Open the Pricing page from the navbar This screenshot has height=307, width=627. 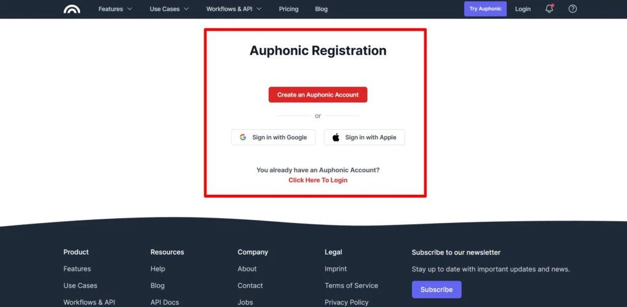click(289, 9)
